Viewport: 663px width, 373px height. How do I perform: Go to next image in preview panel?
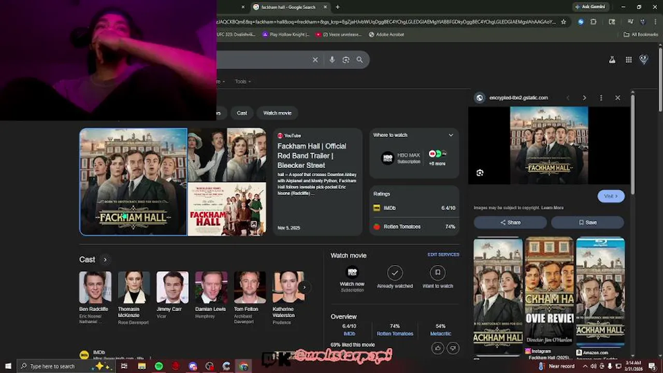pos(584,97)
